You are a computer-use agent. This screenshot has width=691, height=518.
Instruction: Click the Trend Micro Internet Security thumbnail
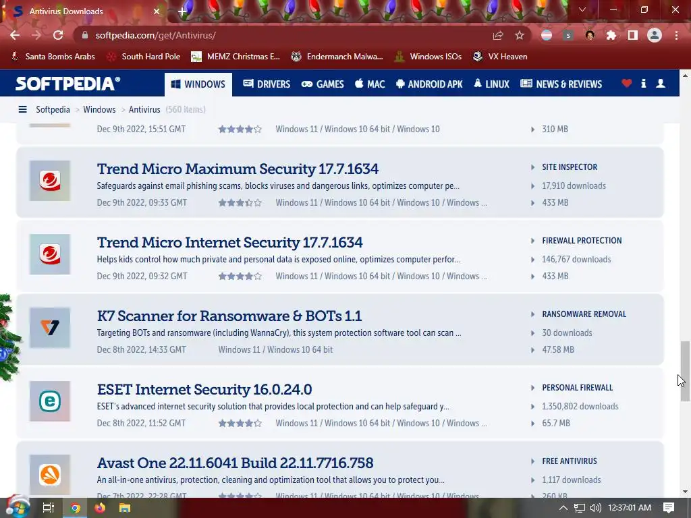tap(50, 254)
